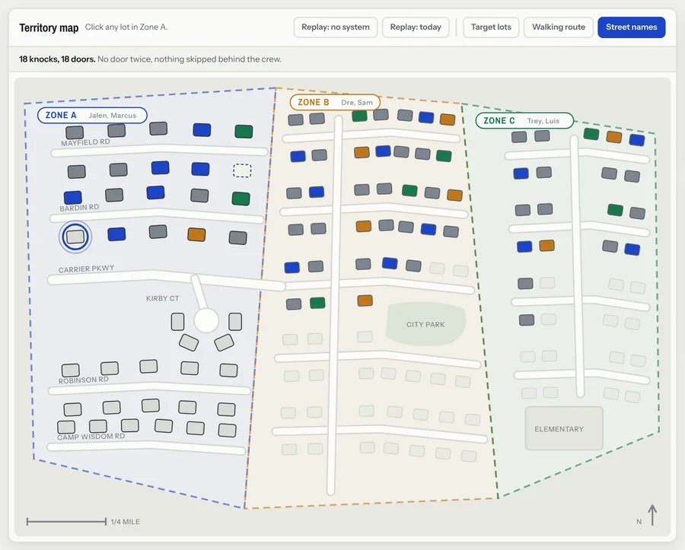Open the Zone C label Trey, Luis
Image resolution: width=685 pixels, height=550 pixels.
coord(524,120)
